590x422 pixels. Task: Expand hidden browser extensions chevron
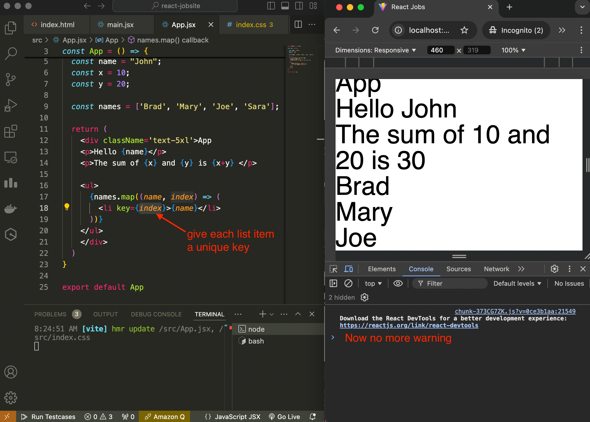click(x=562, y=30)
